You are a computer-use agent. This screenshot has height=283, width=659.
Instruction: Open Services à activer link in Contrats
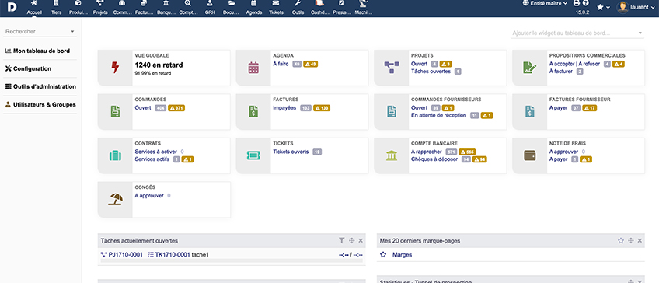click(156, 152)
